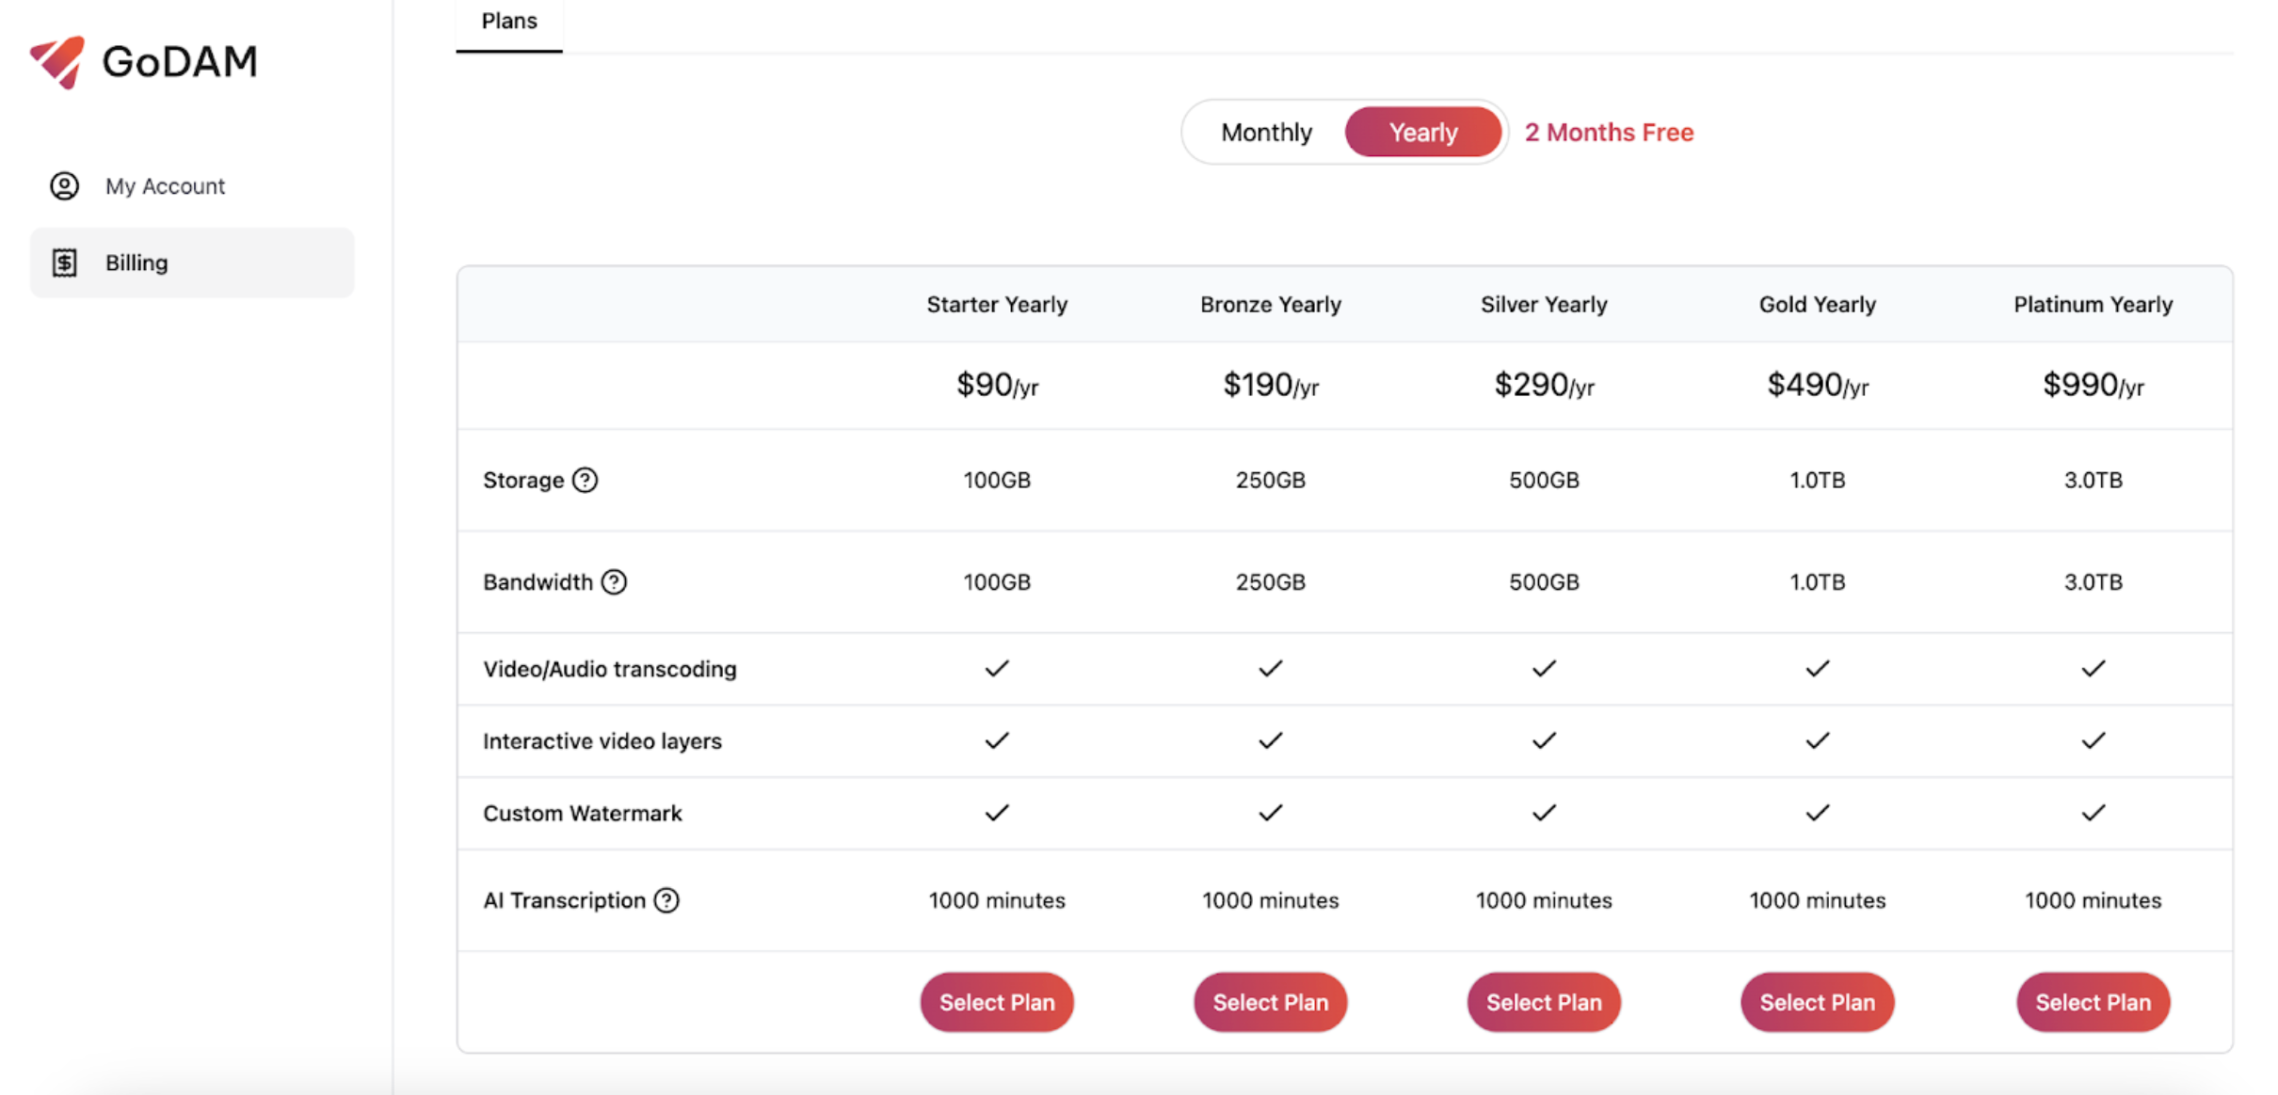Click the GoDAM logo icon

pos(58,62)
